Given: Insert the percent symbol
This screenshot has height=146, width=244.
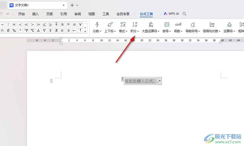Looking at the screenshot, I should [x=14, y=30].
